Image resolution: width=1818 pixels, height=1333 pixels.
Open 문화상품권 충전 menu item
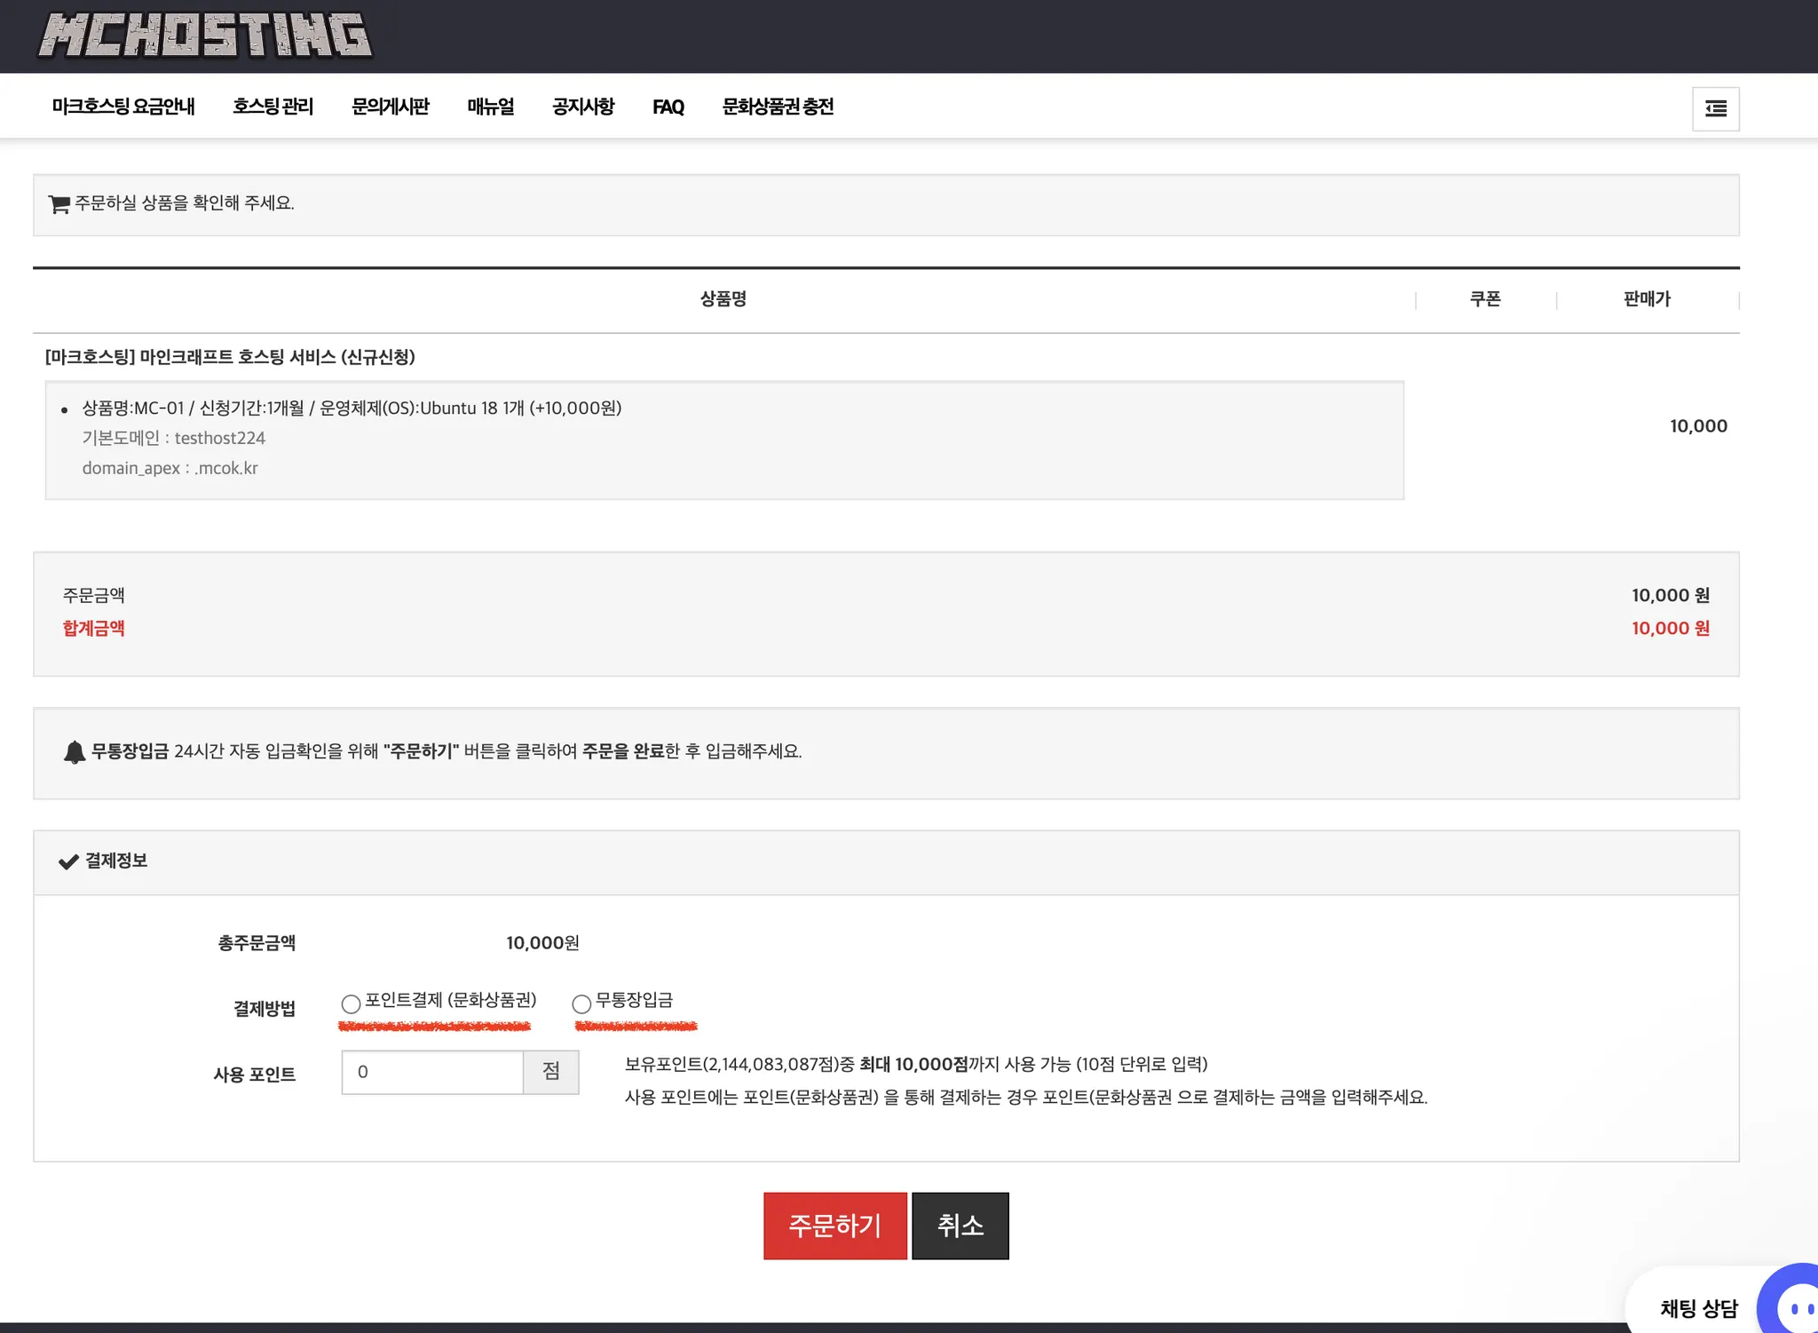click(778, 107)
